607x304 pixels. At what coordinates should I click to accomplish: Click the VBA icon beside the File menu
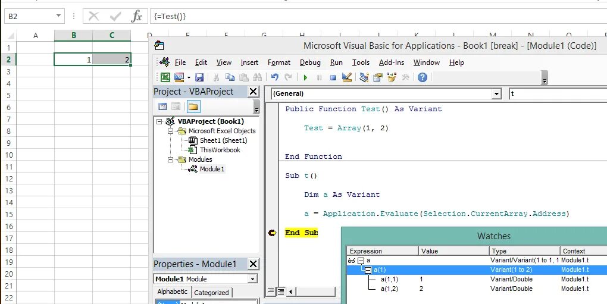[x=165, y=62]
